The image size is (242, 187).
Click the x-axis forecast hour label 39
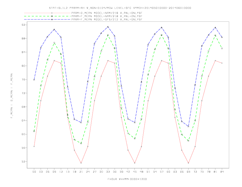(121, 172)
